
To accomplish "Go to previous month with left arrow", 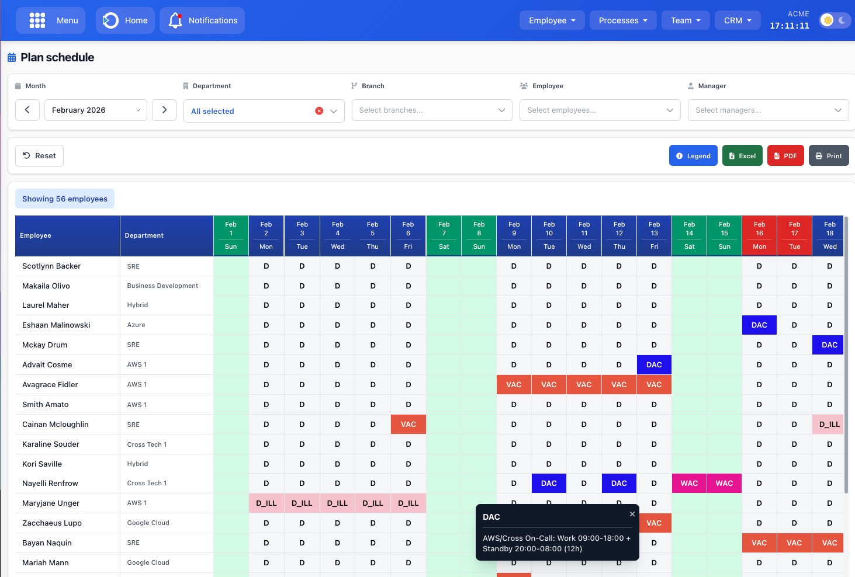I will coord(27,110).
